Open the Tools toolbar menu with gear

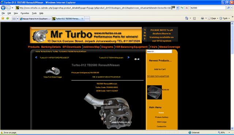coord(224,18)
